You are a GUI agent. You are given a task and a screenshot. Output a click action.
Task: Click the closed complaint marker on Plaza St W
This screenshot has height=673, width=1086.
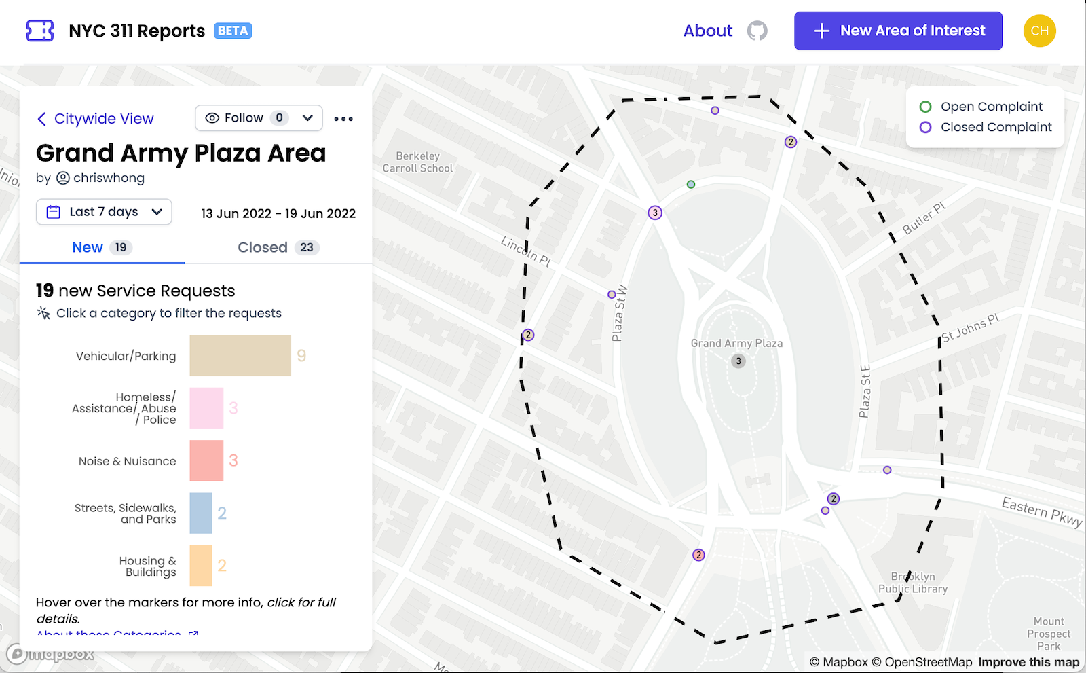tap(612, 295)
